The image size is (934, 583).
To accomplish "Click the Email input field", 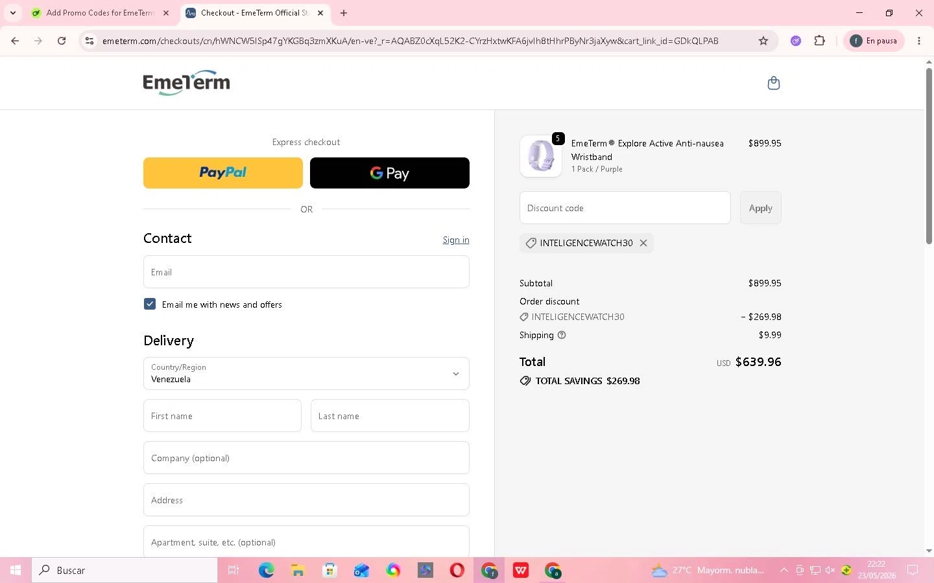I will [x=306, y=272].
